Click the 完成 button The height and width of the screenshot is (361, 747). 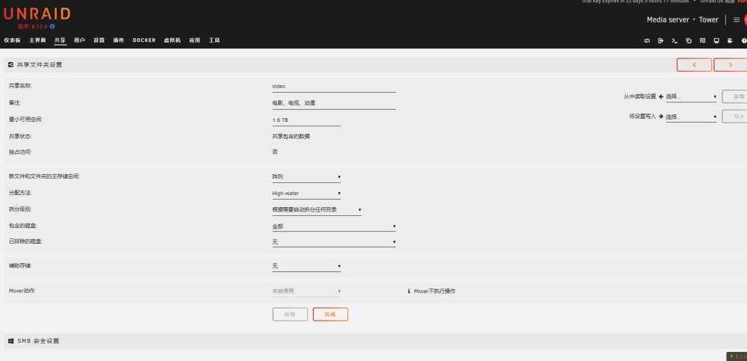click(330, 314)
